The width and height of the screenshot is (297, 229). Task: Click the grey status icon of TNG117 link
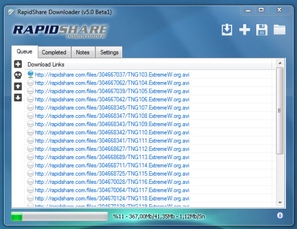coord(30,190)
